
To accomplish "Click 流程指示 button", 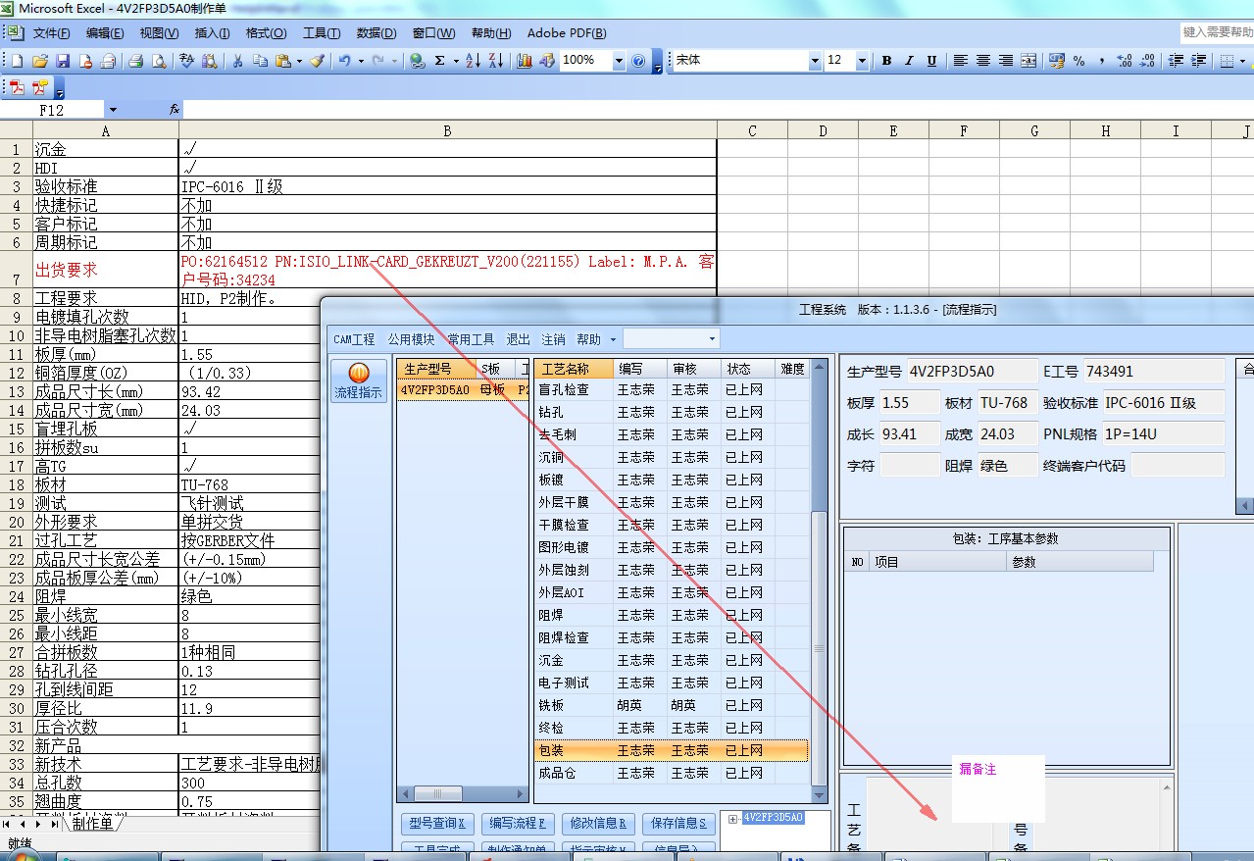I will (x=360, y=381).
